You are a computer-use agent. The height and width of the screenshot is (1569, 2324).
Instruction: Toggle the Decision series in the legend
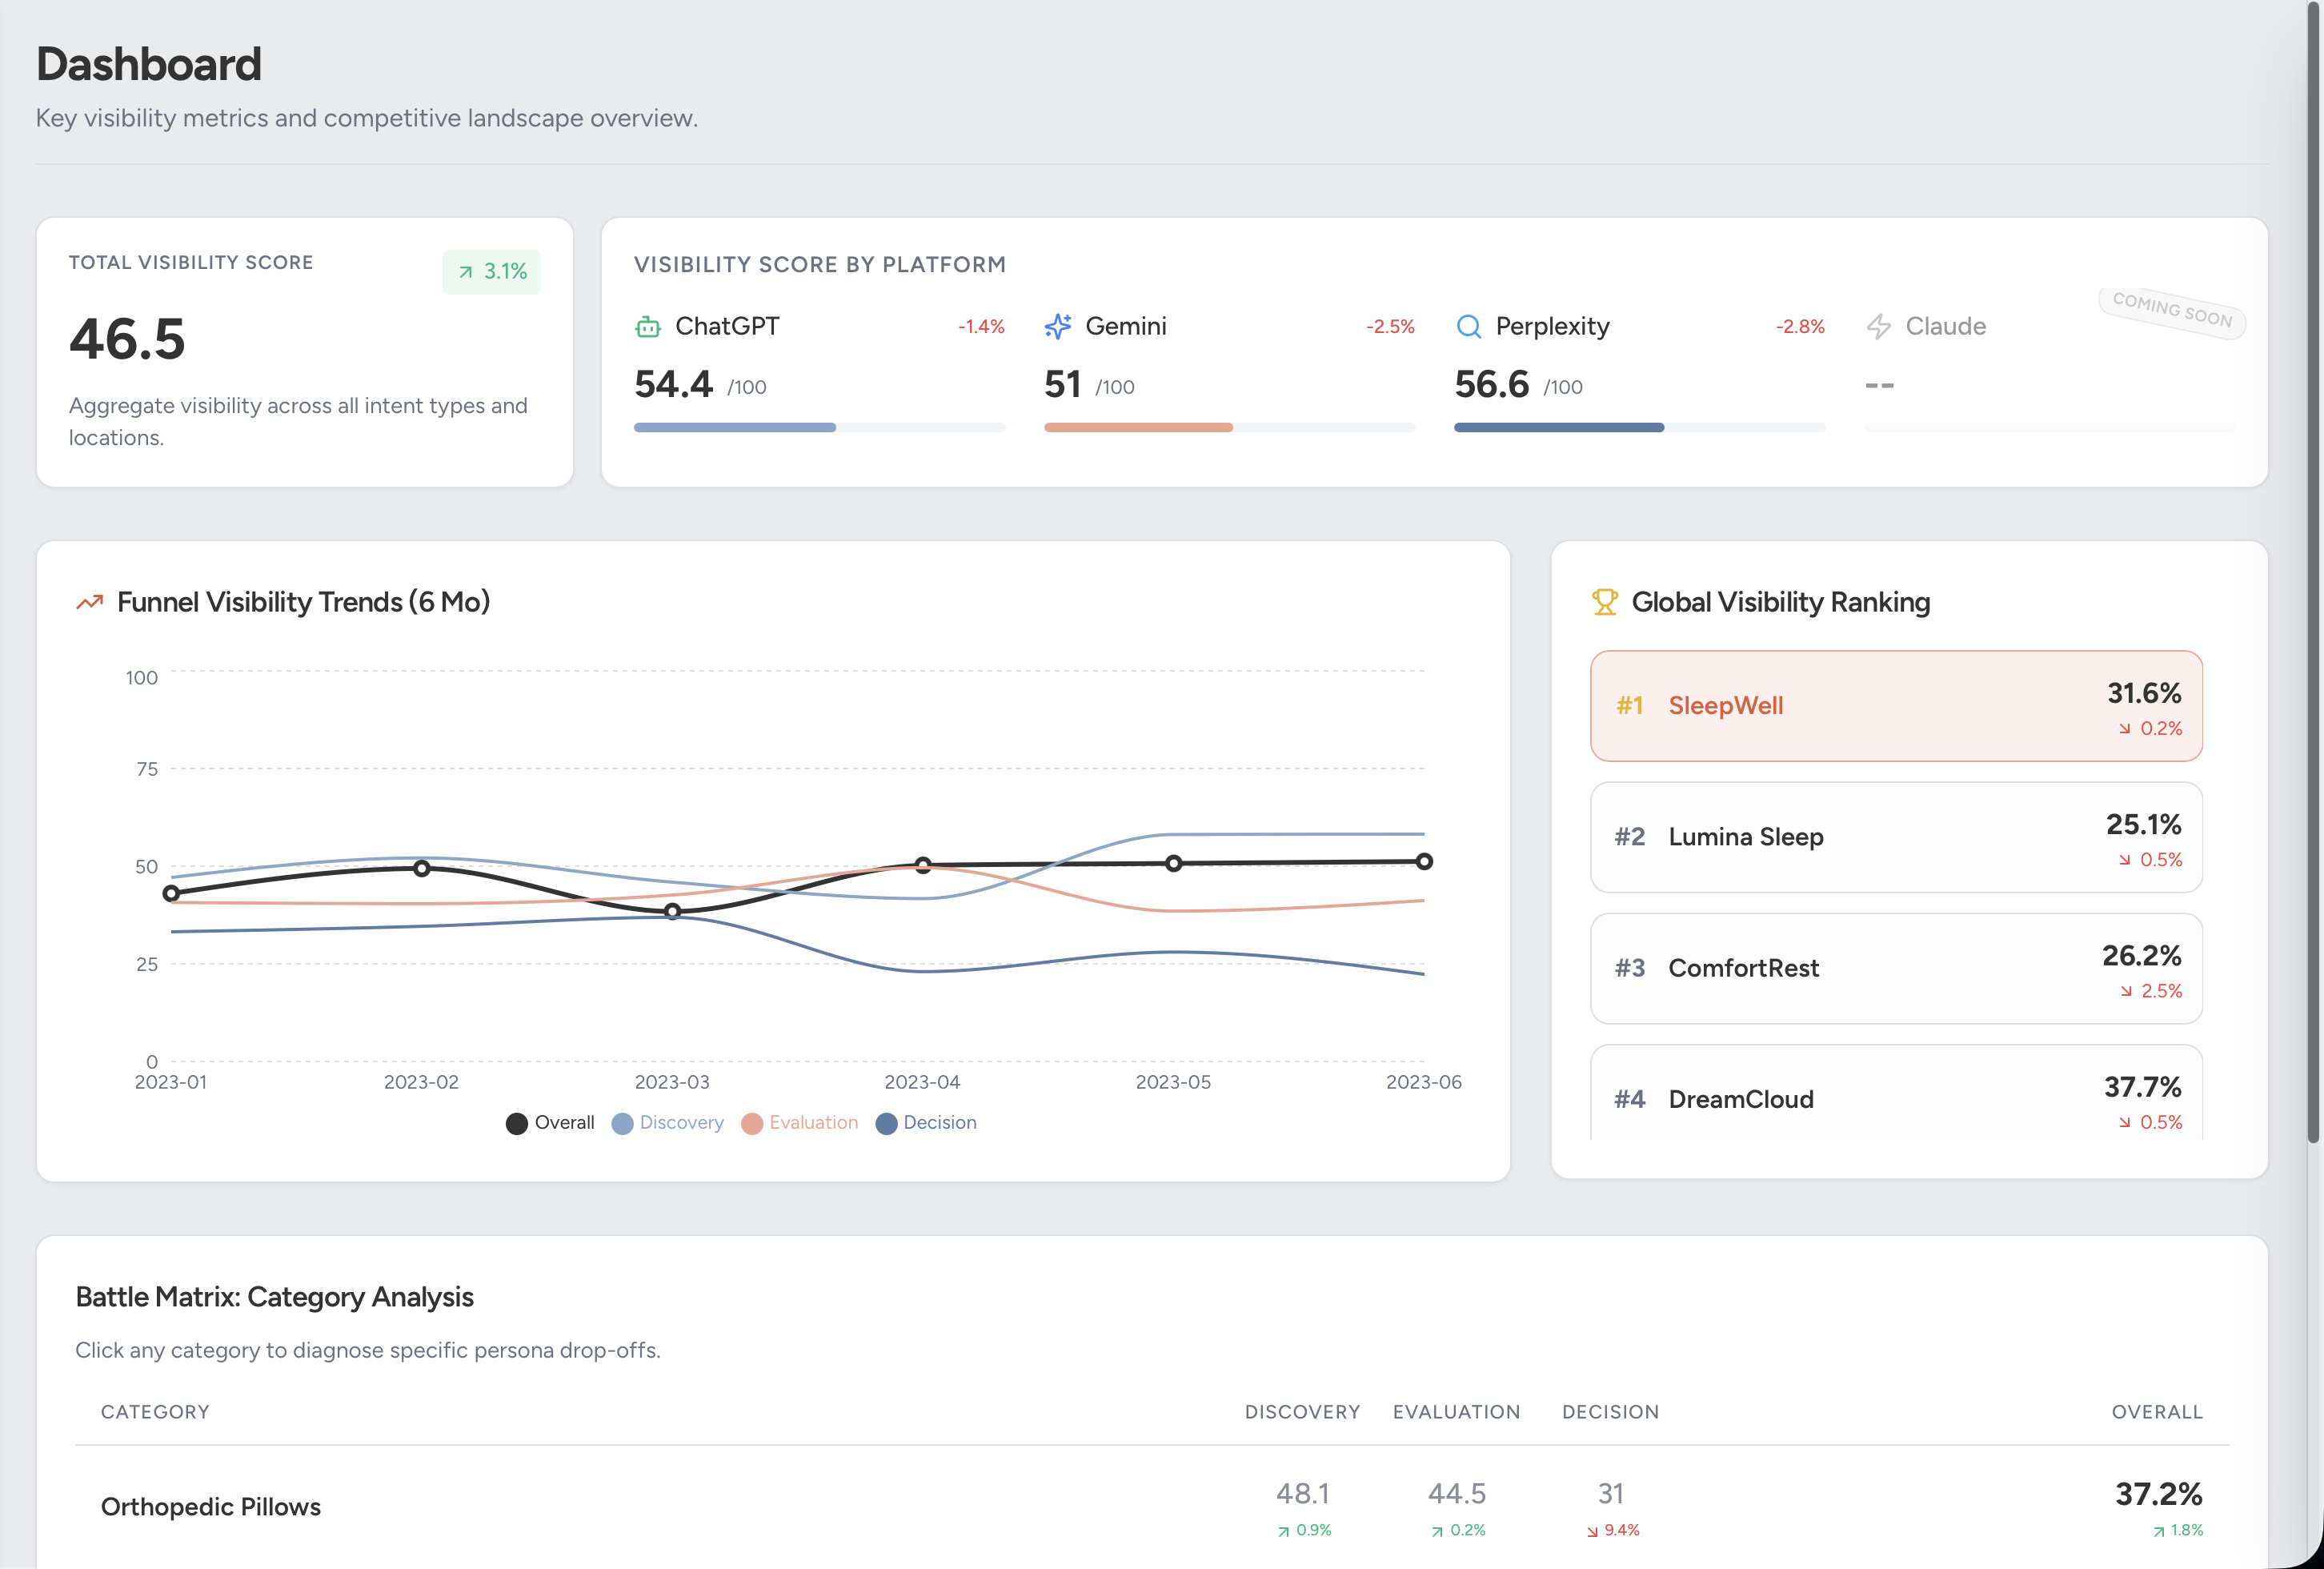pos(925,1122)
